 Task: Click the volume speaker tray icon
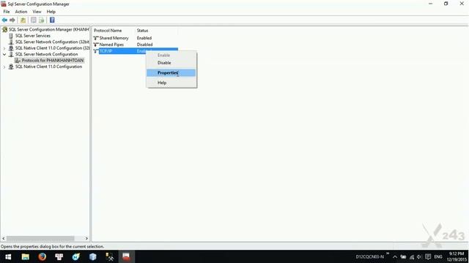(419, 256)
